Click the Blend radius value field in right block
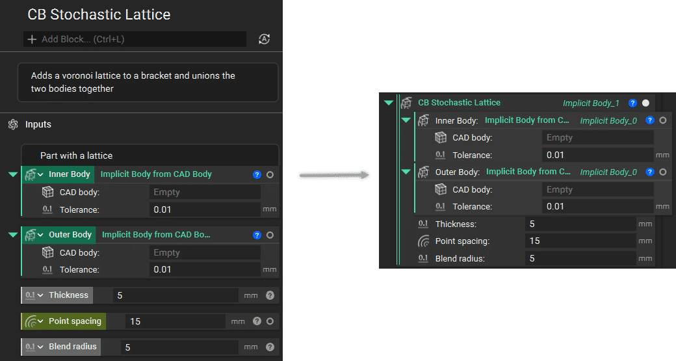The height and width of the screenshot is (361, 676). (580, 258)
